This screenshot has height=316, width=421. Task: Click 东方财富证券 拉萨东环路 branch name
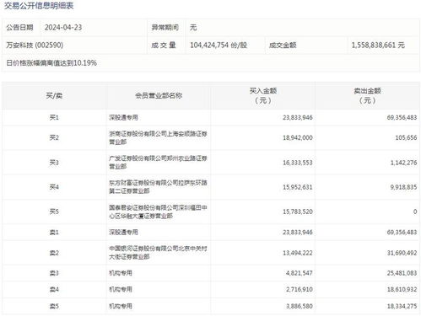(158, 187)
